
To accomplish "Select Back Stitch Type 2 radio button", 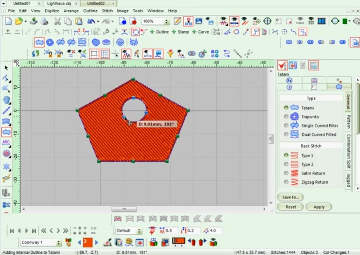I will (286, 164).
